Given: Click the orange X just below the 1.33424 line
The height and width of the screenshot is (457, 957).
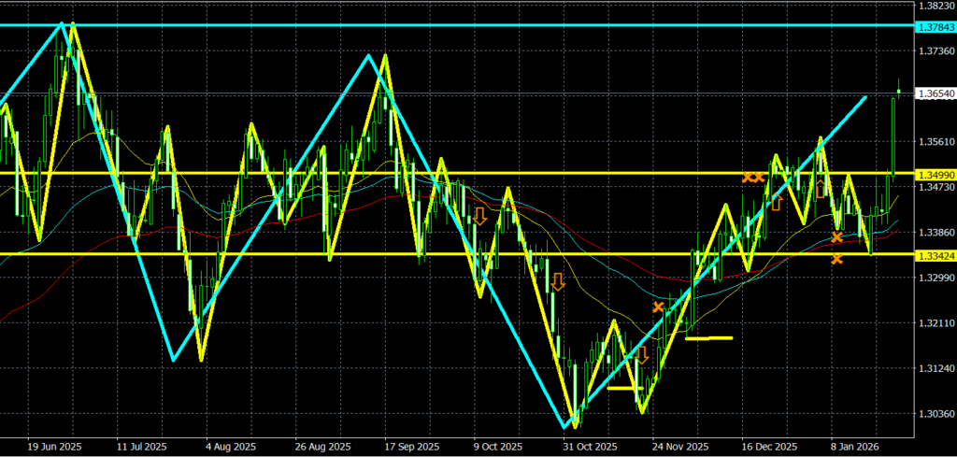Looking at the screenshot, I should pos(837,258).
